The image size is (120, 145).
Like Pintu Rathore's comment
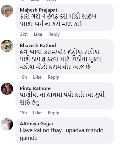pyautogui.click(x=37, y=113)
